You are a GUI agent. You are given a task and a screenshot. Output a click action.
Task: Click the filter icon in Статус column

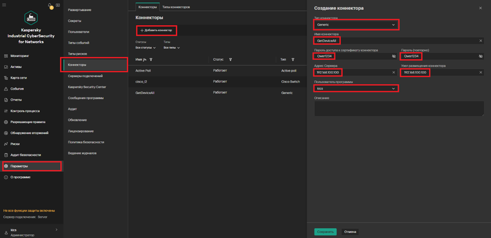click(230, 59)
